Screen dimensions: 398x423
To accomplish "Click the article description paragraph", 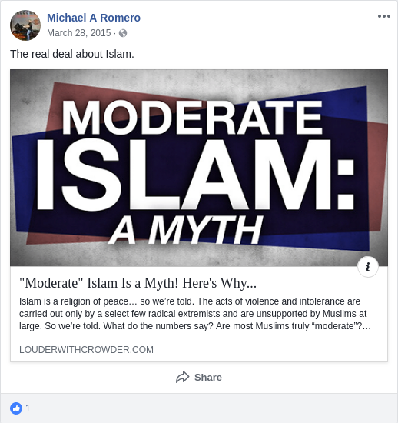I will tap(195, 314).
